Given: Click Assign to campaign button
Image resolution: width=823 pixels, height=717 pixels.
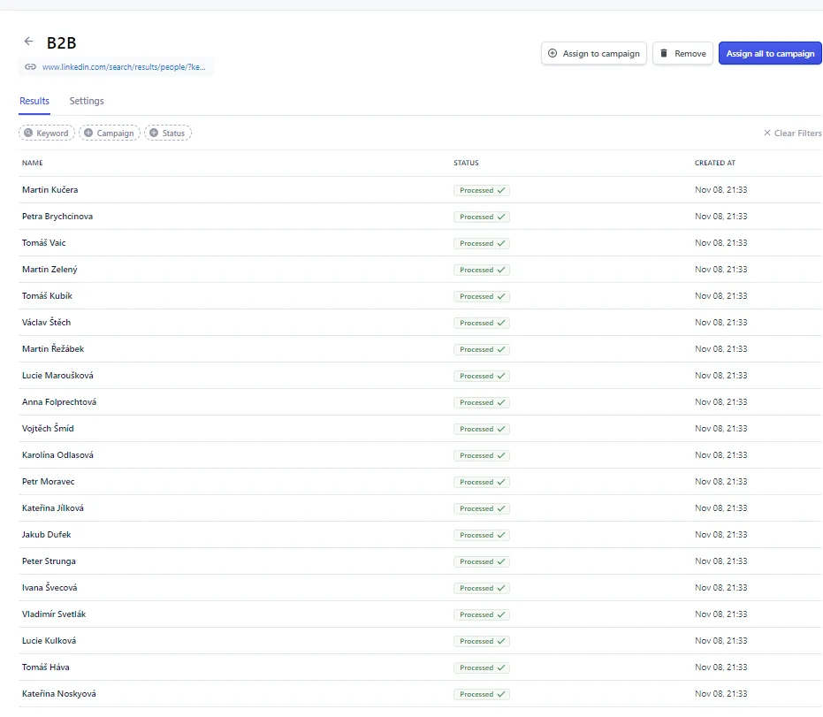Looking at the screenshot, I should pos(594,54).
